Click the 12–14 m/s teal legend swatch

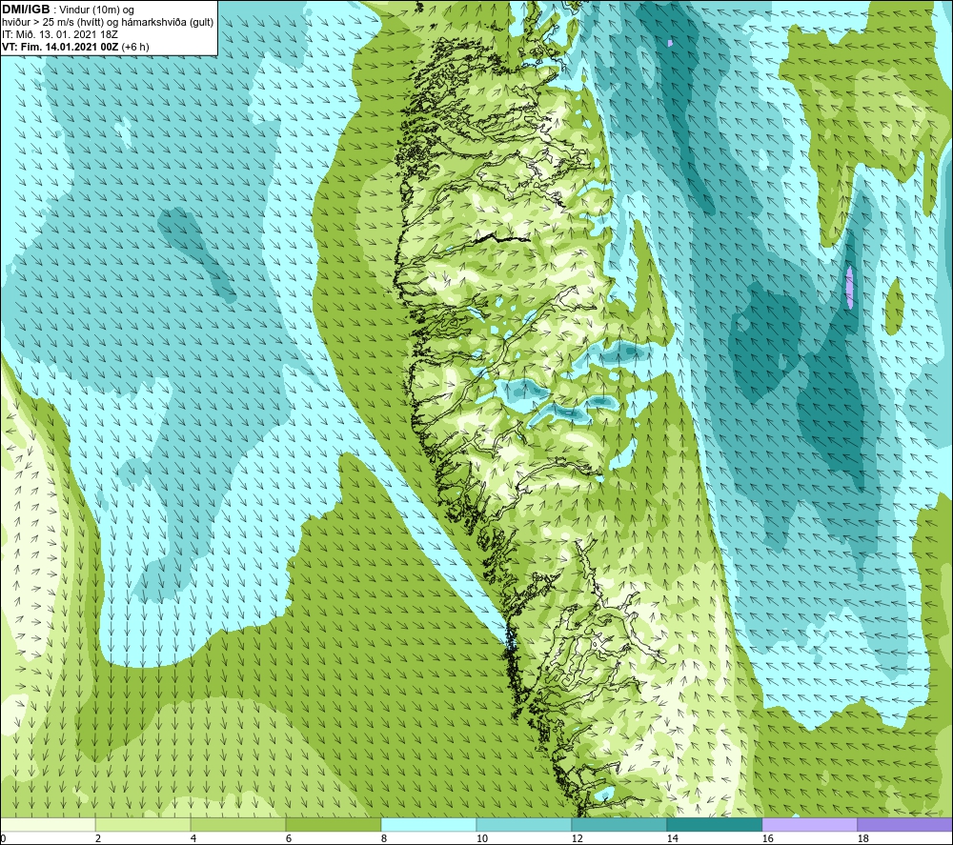click(x=618, y=824)
